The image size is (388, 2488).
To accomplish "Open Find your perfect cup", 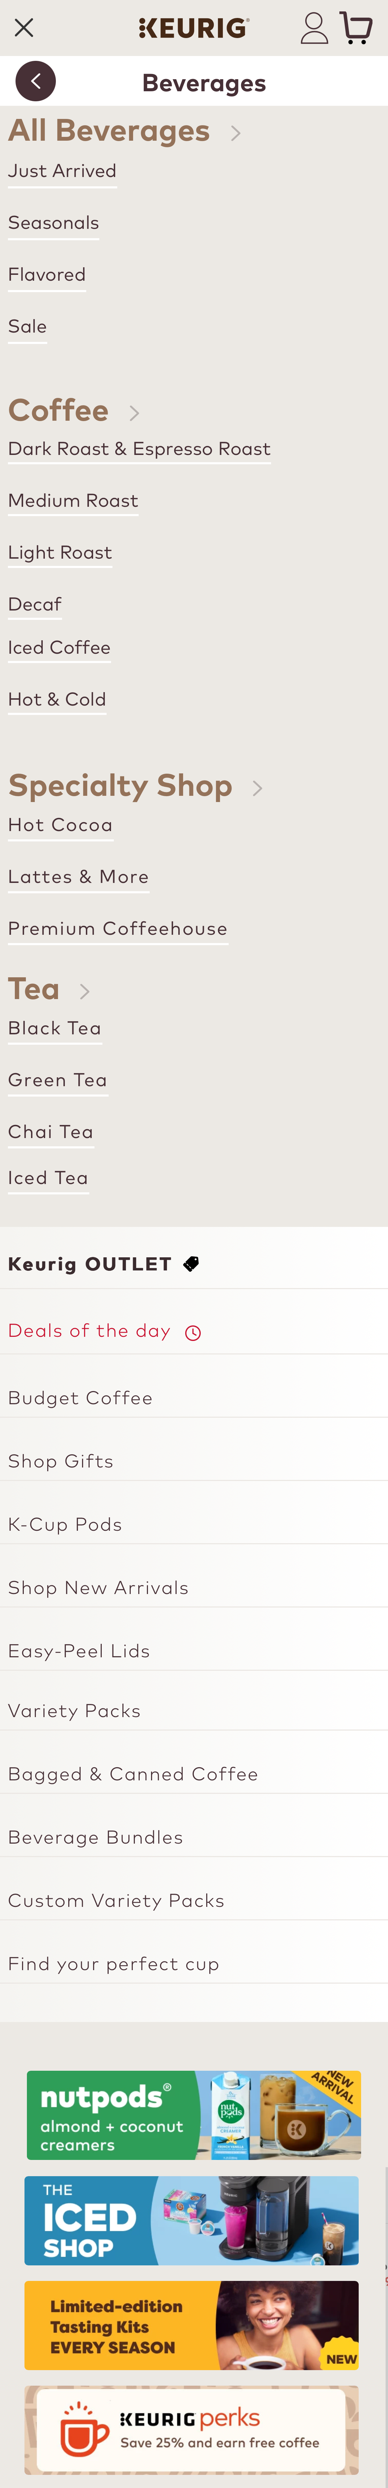I will (113, 1964).
